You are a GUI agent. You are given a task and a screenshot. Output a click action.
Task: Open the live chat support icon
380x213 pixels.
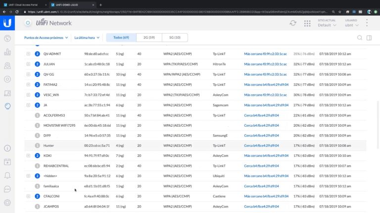(x=7, y=189)
